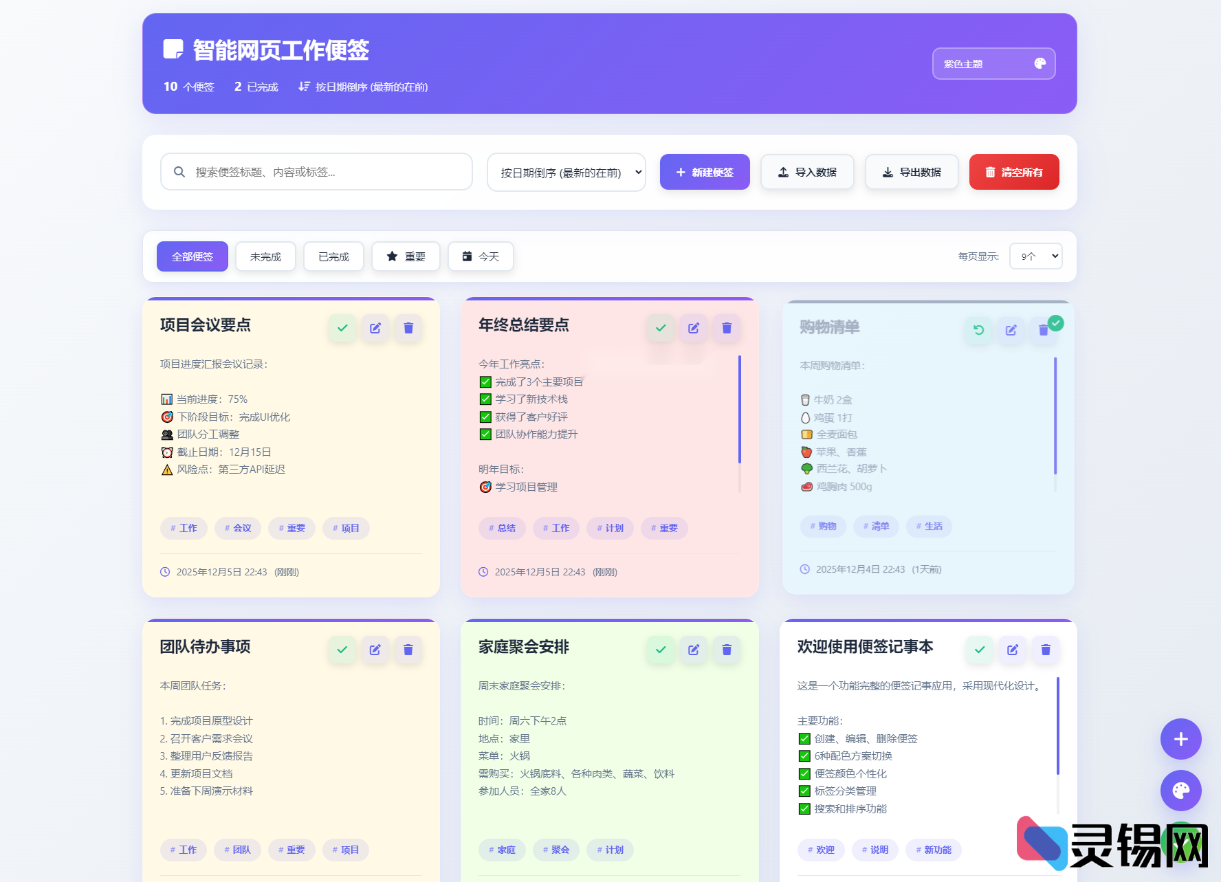
Task: Open the 紫色主题 theme switcher
Action: pyautogui.click(x=993, y=63)
